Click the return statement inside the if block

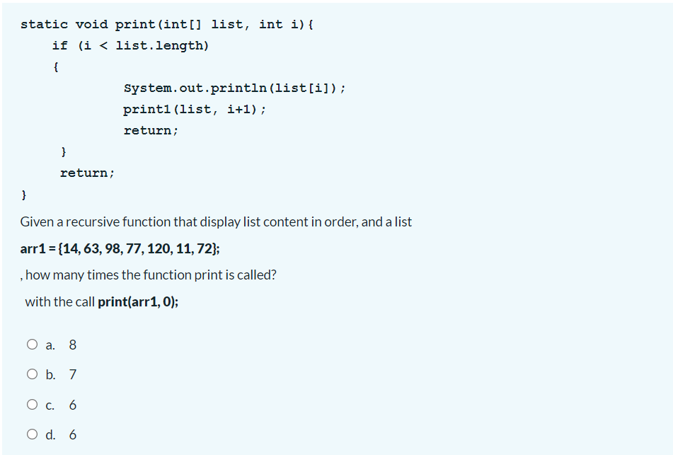click(150, 130)
